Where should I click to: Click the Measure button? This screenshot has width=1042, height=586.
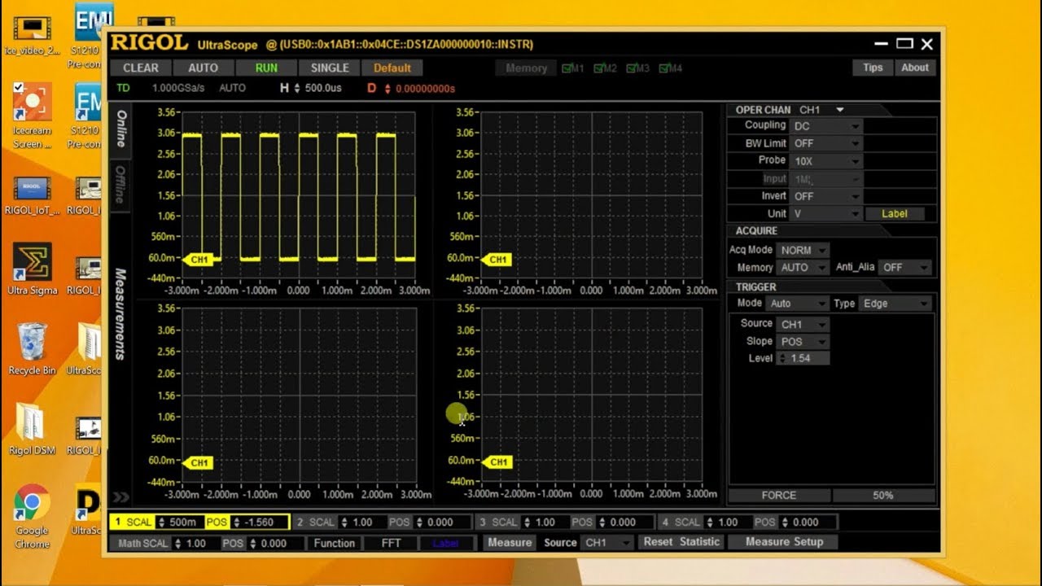510,542
